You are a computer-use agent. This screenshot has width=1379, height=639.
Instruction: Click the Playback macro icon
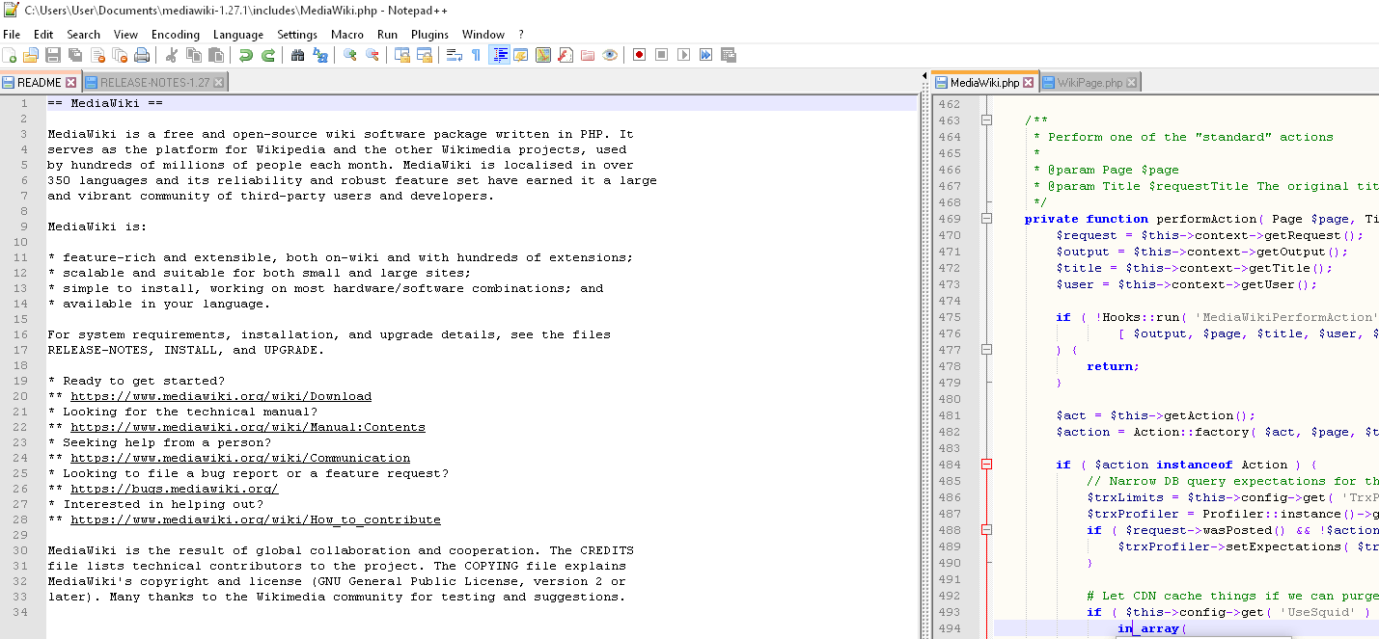pyautogui.click(x=683, y=55)
